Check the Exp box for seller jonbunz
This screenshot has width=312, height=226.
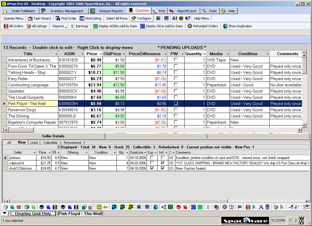(152, 158)
